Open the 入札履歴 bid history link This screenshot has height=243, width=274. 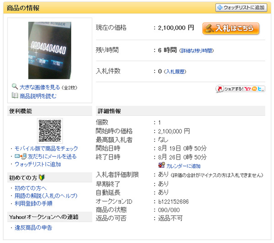[175, 72]
